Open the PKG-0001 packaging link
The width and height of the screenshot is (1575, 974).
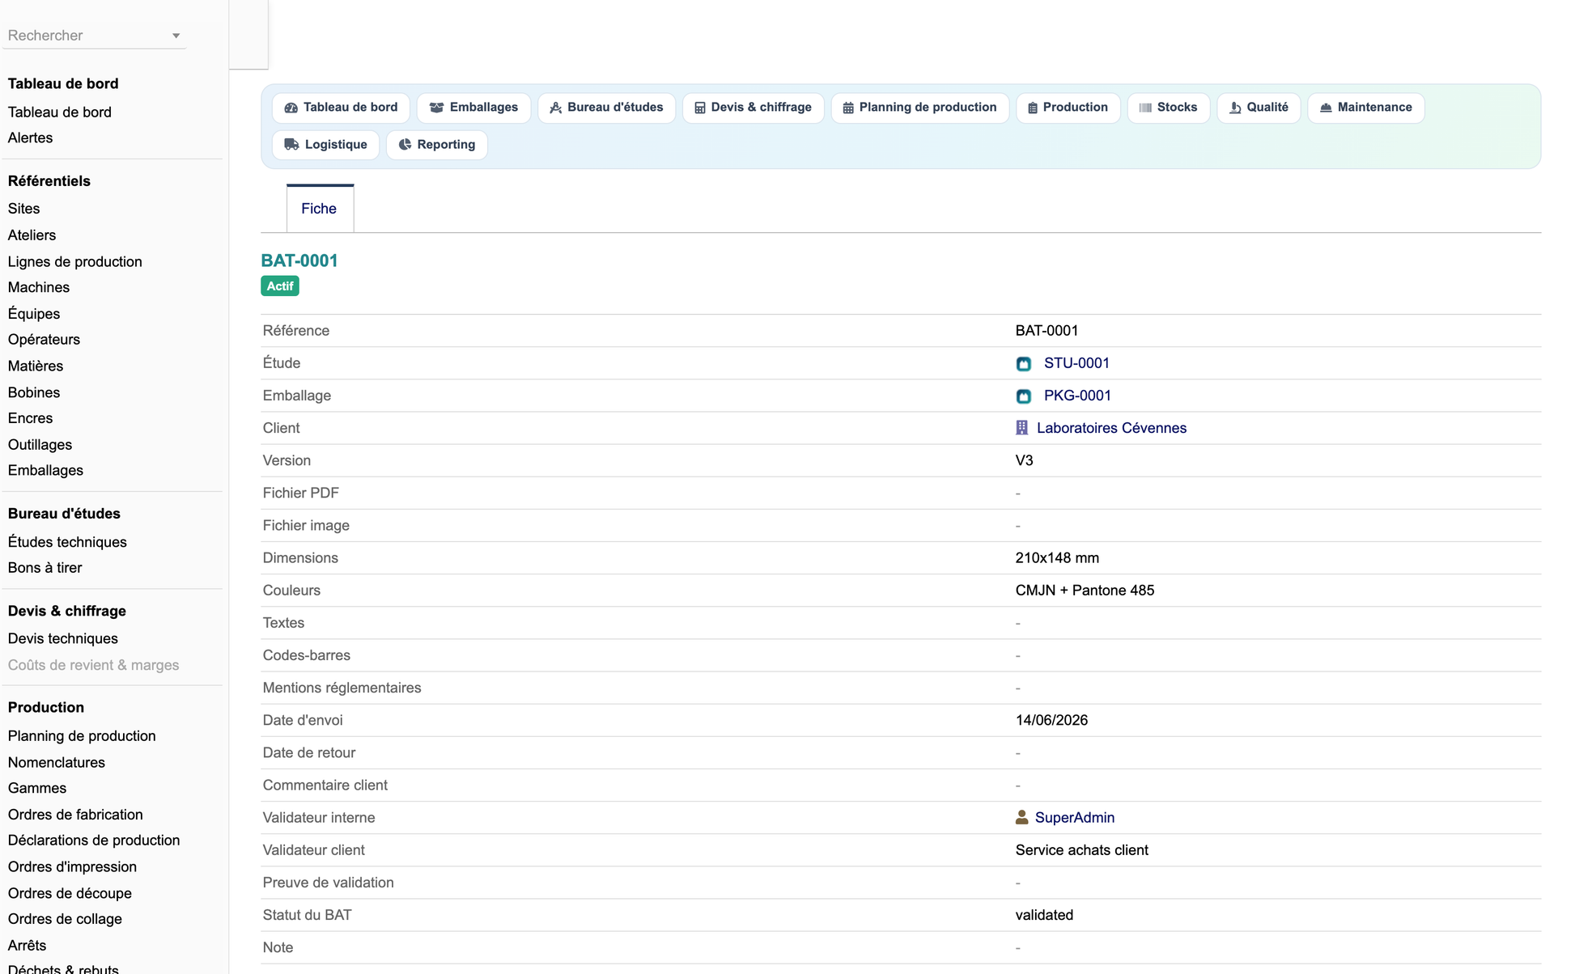[x=1077, y=396]
